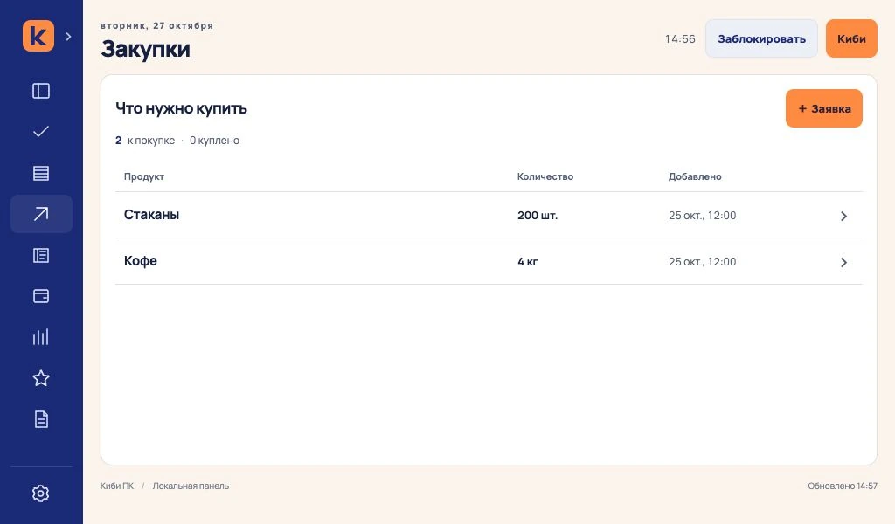Click the Продукт column header
Screen dimensions: 895x524
(x=144, y=176)
